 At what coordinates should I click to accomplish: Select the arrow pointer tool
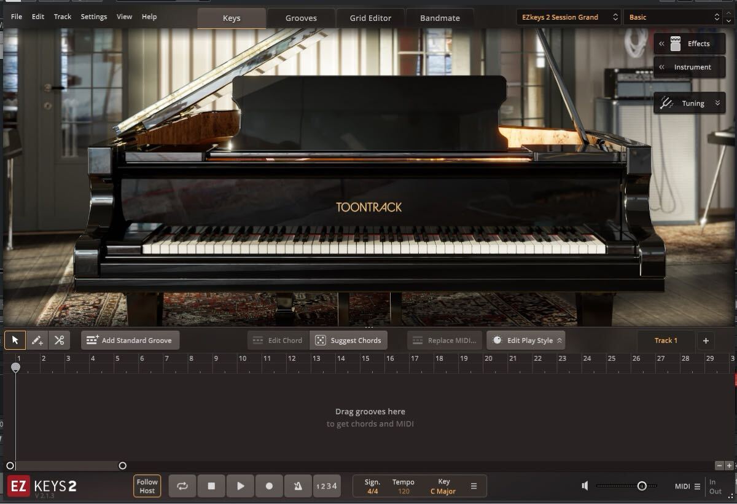(15, 341)
